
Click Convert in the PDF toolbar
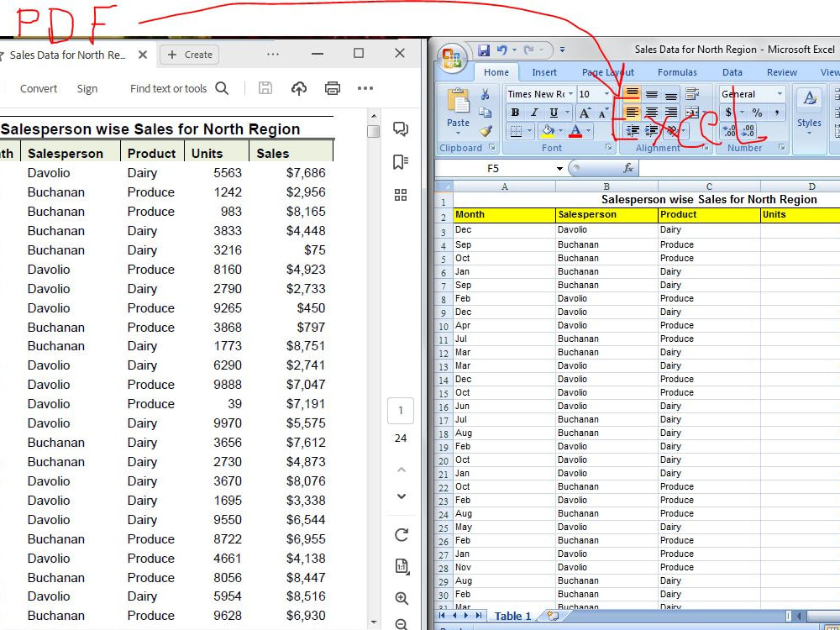click(x=39, y=88)
